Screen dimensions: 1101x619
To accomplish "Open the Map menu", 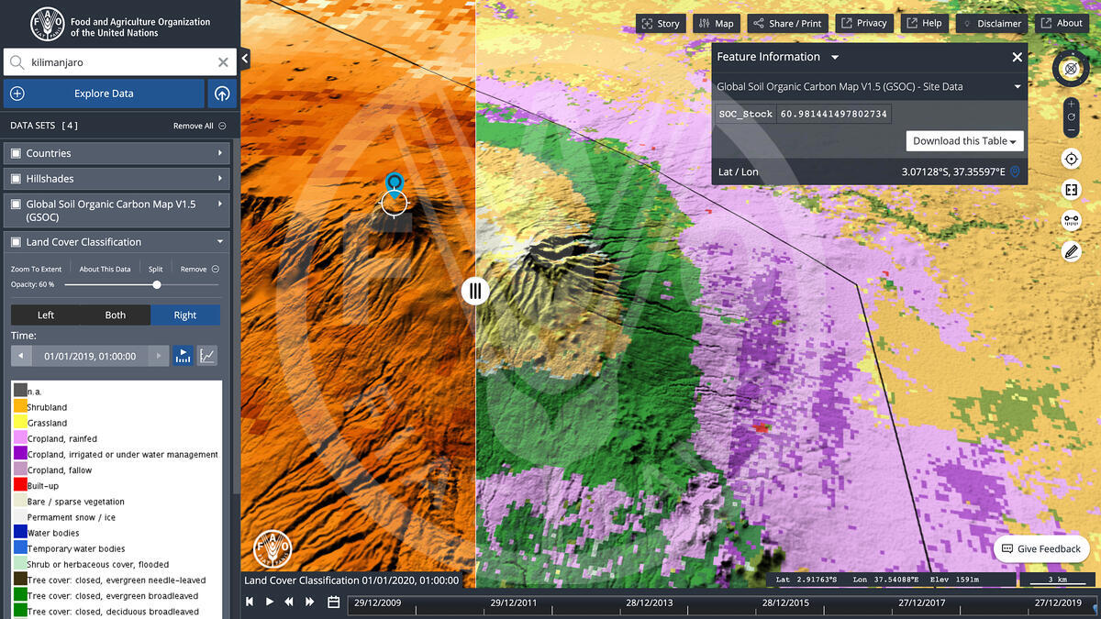I will [x=716, y=23].
